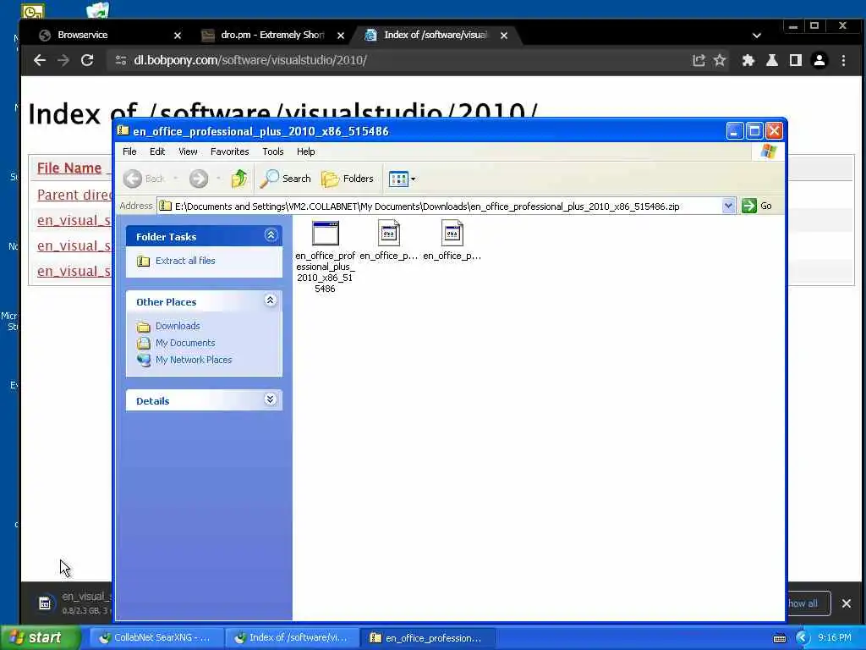
Task: Open the Favorites menu
Action: coord(230,151)
